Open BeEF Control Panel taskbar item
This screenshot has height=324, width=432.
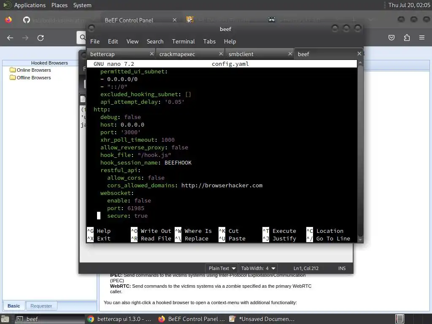[x=192, y=319]
